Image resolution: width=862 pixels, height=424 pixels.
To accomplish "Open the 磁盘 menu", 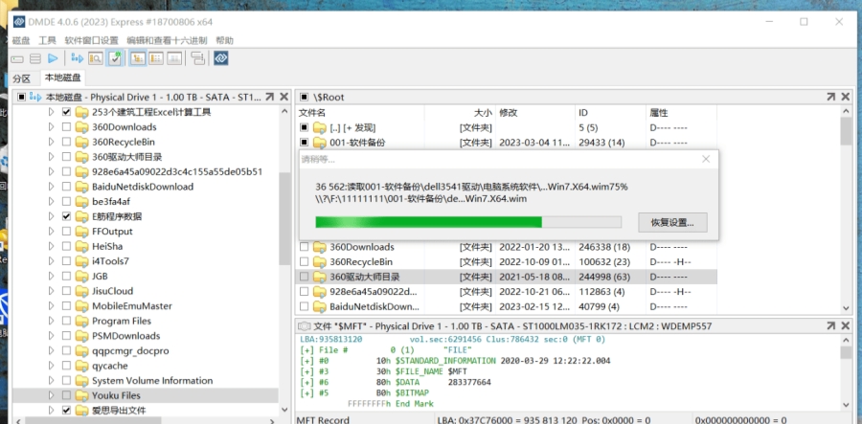I will [21, 40].
